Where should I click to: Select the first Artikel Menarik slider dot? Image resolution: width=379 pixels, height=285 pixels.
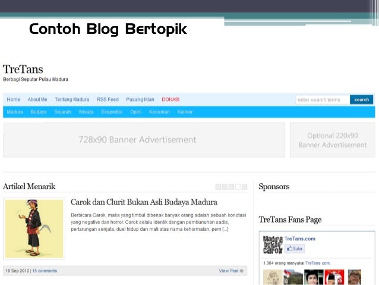(218, 187)
